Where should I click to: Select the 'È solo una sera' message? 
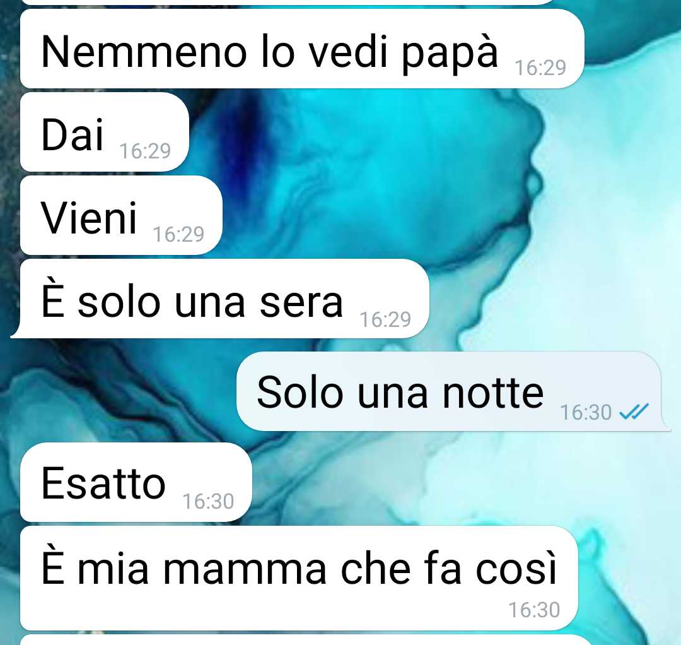coord(219,299)
